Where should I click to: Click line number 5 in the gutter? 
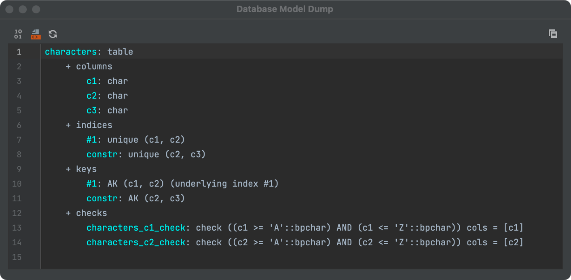point(19,110)
